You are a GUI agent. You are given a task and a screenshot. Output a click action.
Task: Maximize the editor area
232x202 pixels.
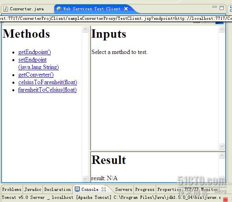pos(222,8)
